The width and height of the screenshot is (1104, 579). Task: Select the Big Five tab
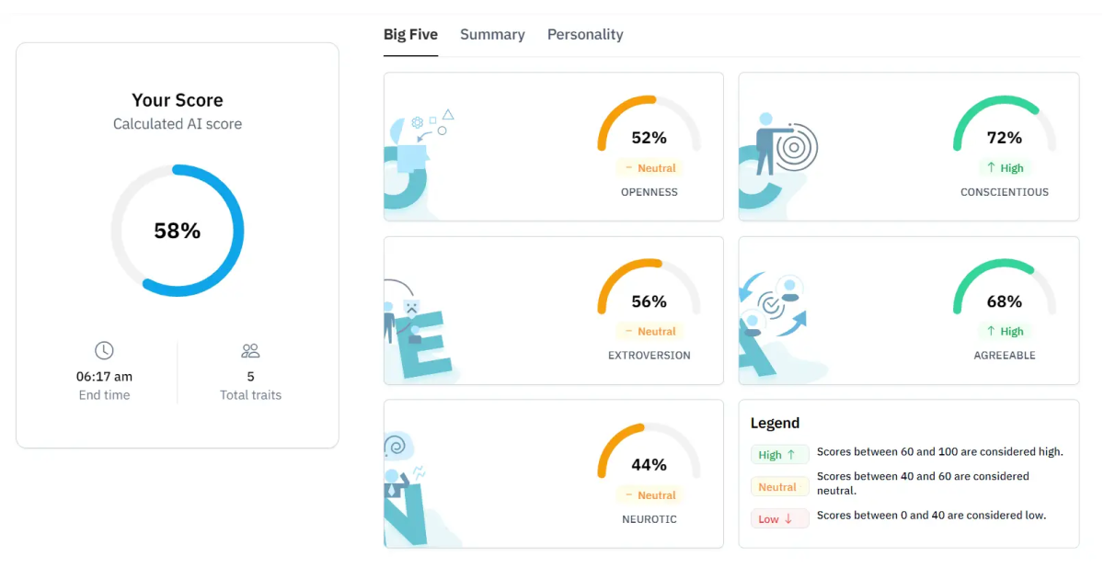click(x=410, y=35)
